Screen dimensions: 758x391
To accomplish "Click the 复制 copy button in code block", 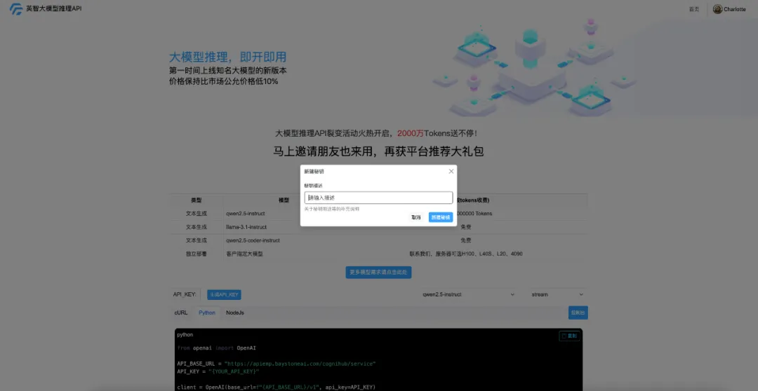I will coord(569,336).
